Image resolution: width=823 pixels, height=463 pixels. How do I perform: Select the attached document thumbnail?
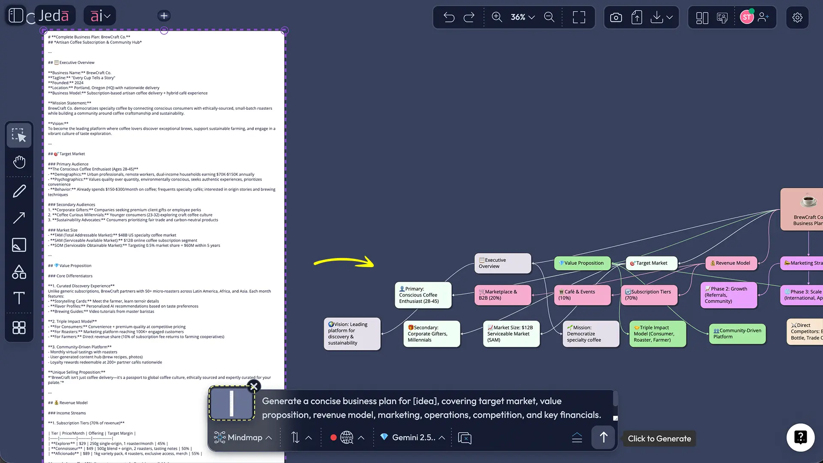click(231, 403)
